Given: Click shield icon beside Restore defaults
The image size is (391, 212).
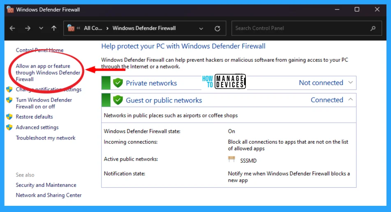Looking at the screenshot, I should (x=9, y=116).
